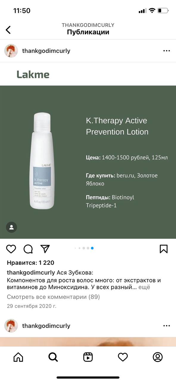Save the Lakme post with the bookmark icon
Screen dimensions: 176x382
point(164,249)
